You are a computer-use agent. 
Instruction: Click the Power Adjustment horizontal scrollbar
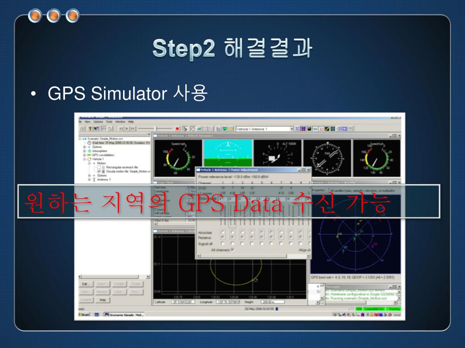pos(252,256)
